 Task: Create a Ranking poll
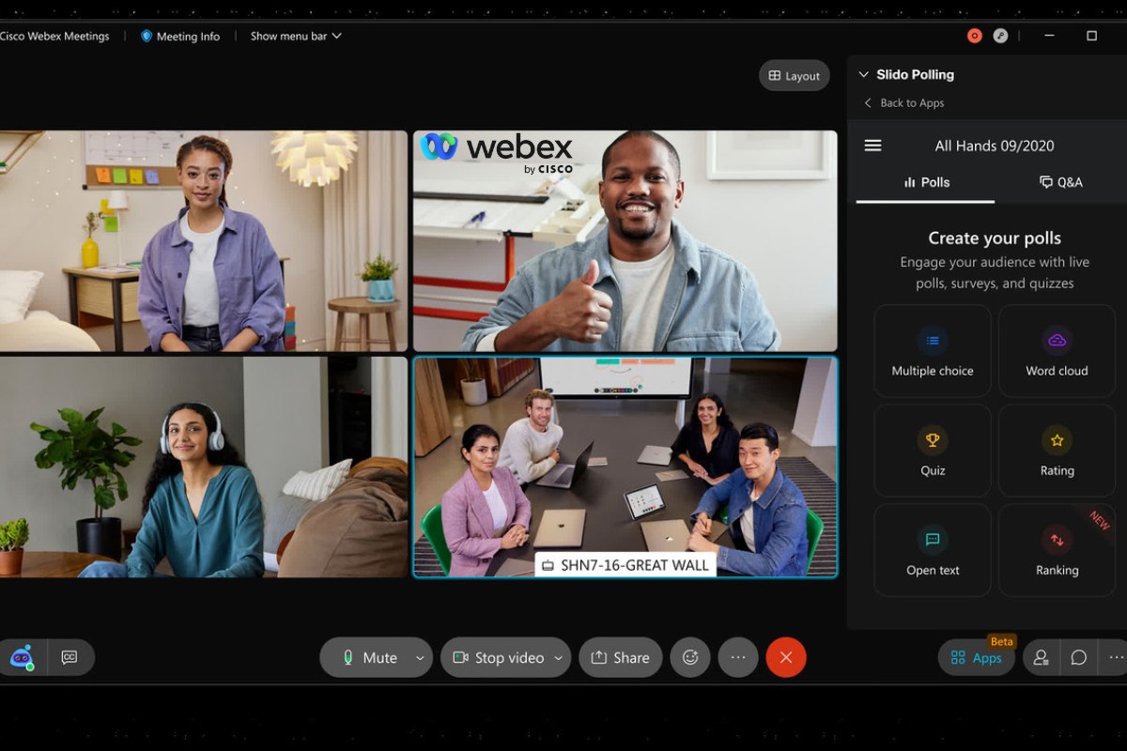coord(1057,550)
